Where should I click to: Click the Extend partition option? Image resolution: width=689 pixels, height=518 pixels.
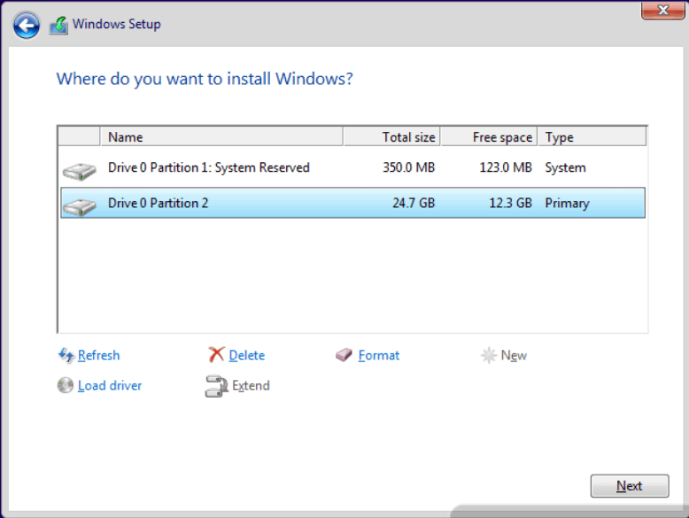pyautogui.click(x=251, y=385)
